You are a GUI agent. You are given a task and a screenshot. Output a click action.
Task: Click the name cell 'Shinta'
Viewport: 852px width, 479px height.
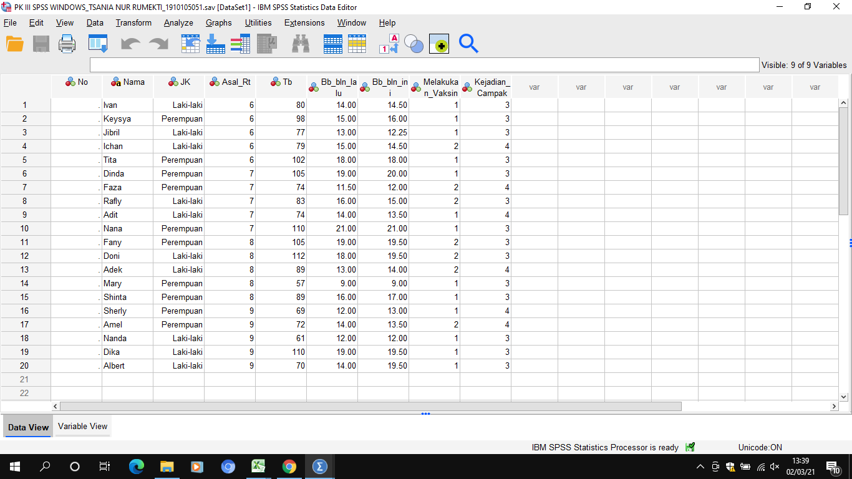coord(128,297)
